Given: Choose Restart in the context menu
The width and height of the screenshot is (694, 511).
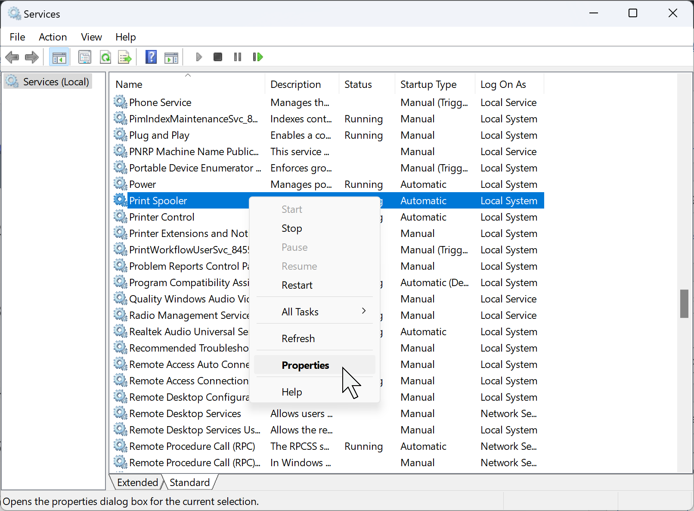Looking at the screenshot, I should click(315, 285).
